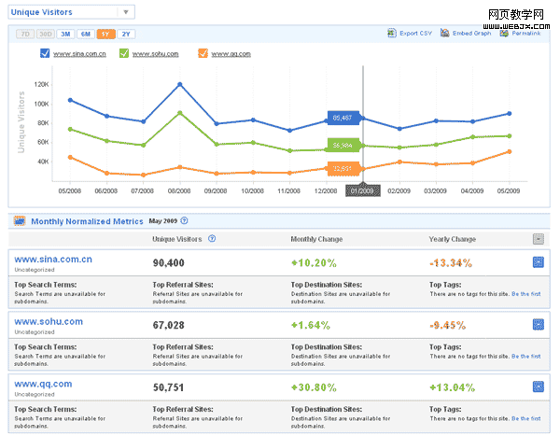This screenshot has height=436, width=560.
Task: Toggle the www.qq.com series checkbox
Action: tap(203, 54)
